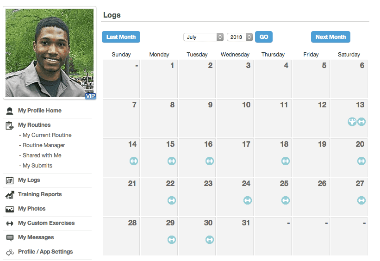This screenshot has height=261, width=380.
Task: Open the Routine Manager link
Action: 44,145
